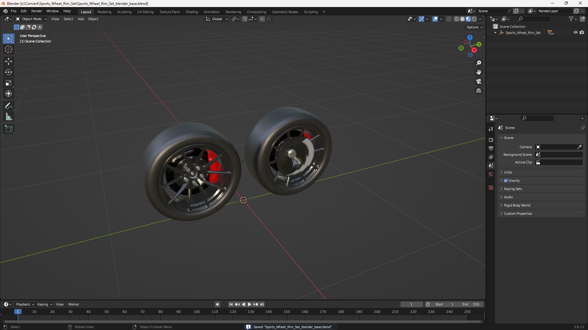588x330 pixels.
Task: Pin the Scene properties panel
Action: [x=582, y=128]
